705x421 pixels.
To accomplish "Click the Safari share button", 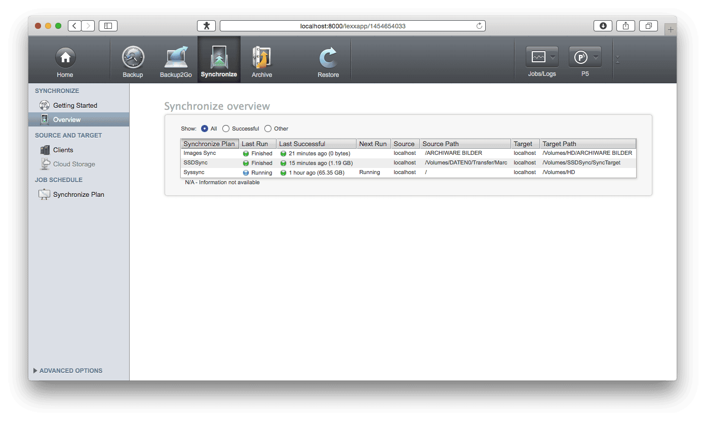I will pyautogui.click(x=625, y=26).
